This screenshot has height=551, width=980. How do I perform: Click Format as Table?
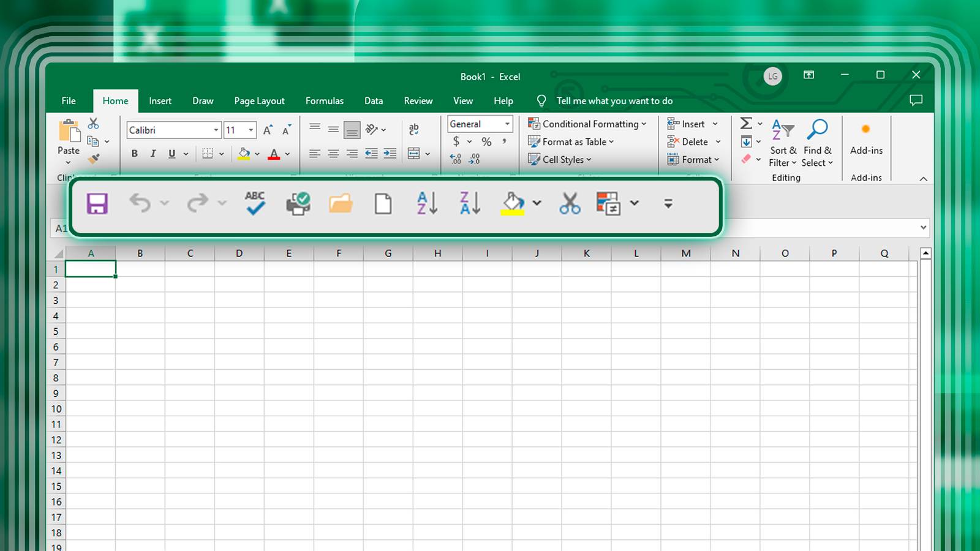tap(571, 141)
